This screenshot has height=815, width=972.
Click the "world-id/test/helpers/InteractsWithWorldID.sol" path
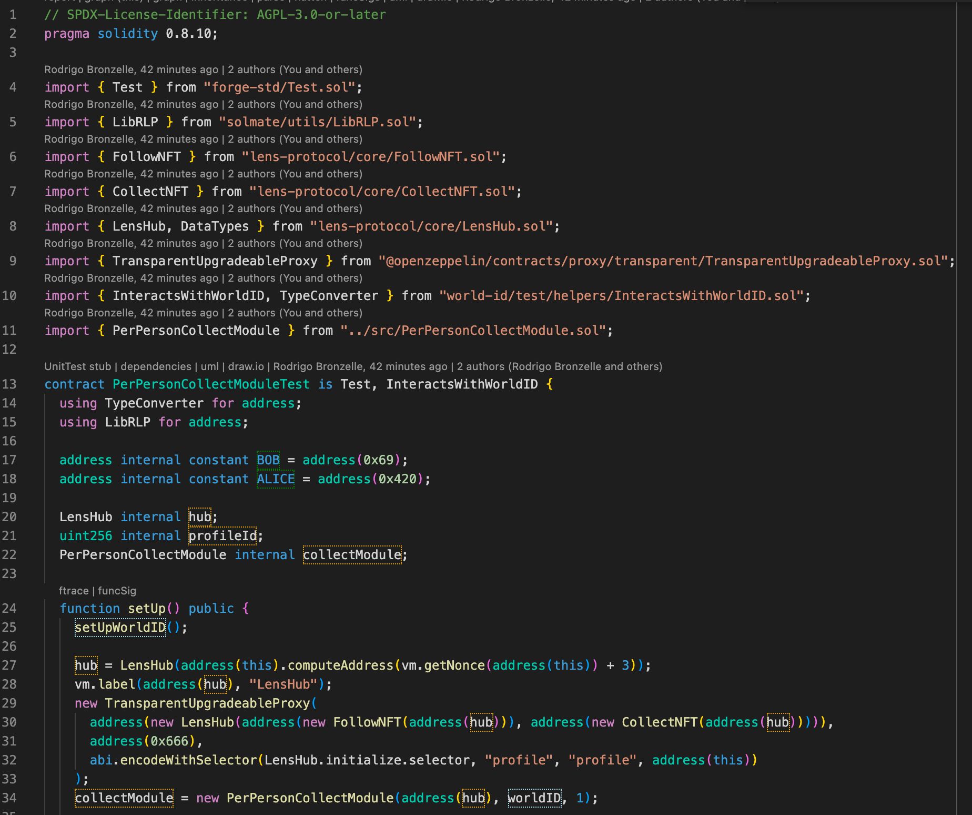click(x=622, y=296)
